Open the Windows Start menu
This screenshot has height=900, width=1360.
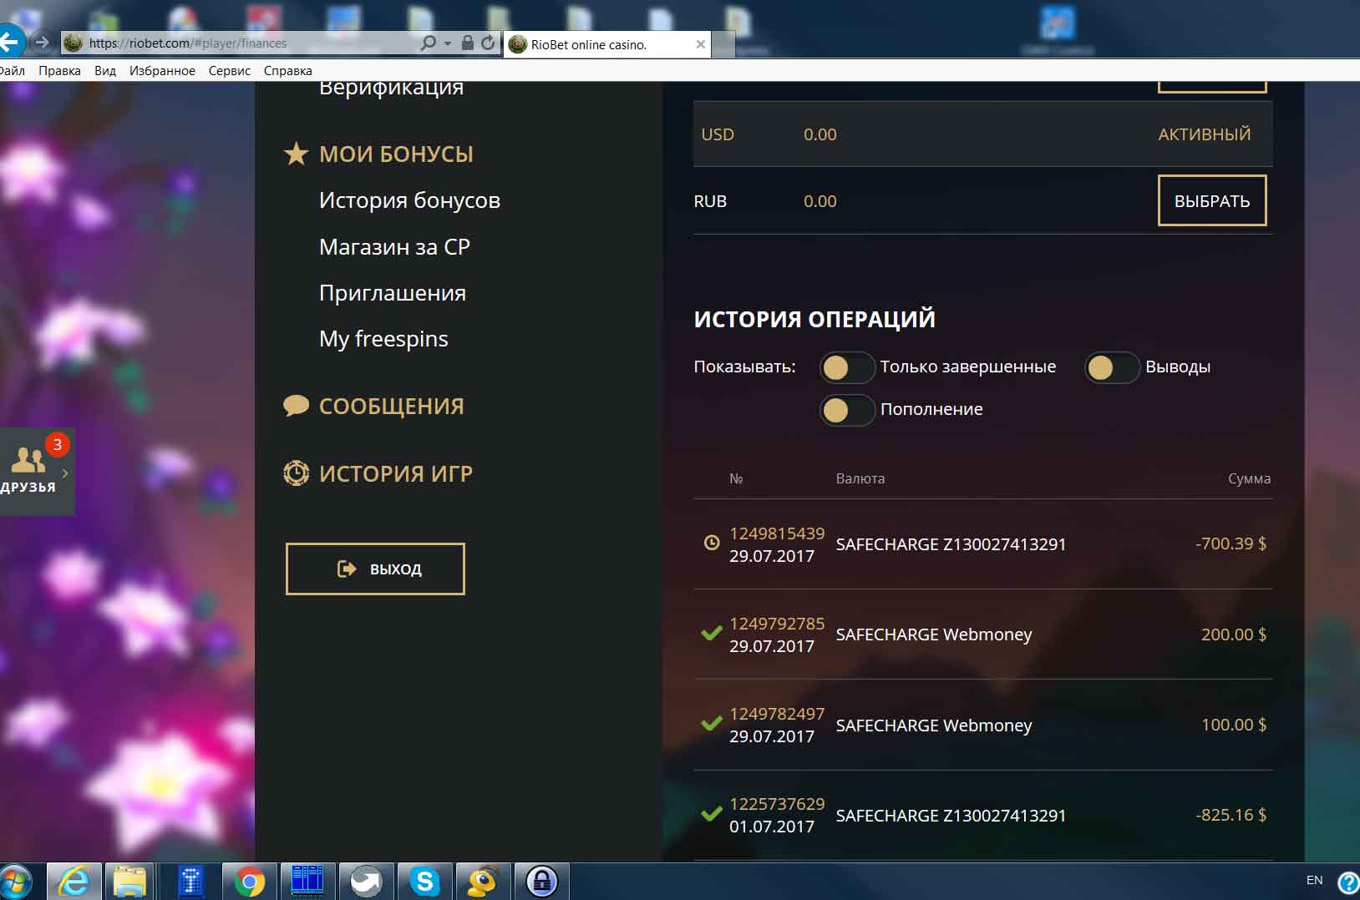tap(15, 882)
